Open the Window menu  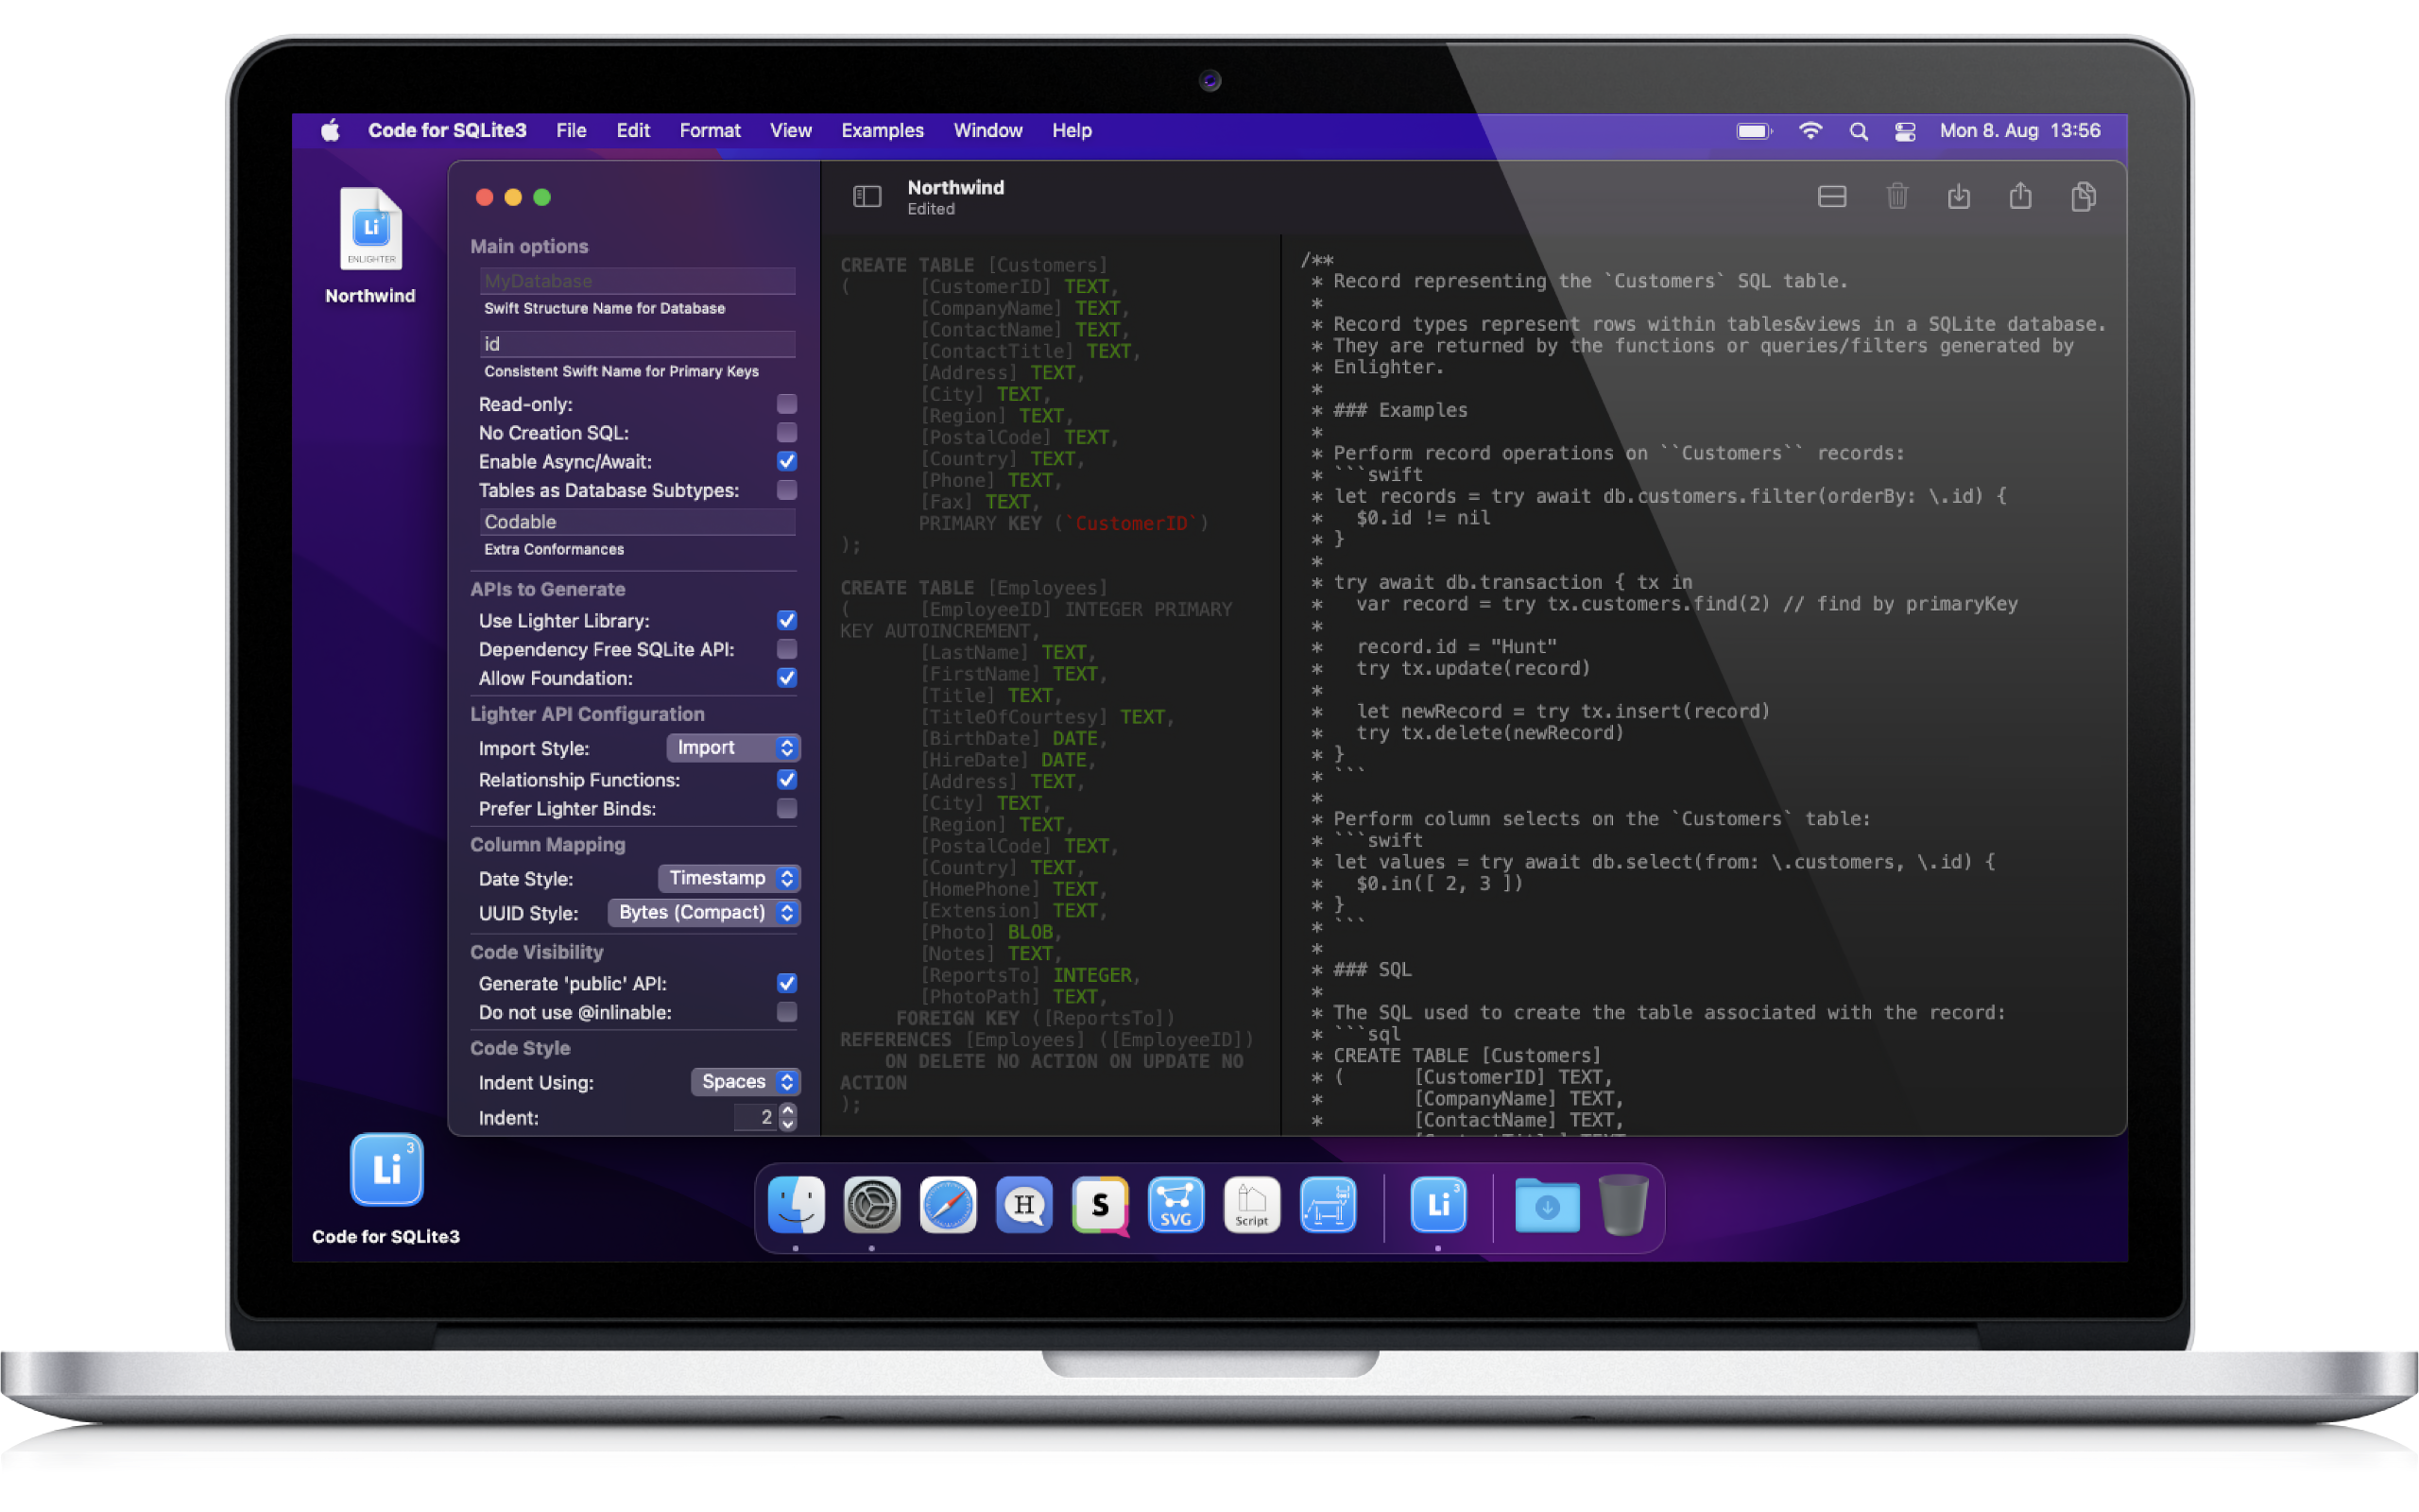[987, 131]
